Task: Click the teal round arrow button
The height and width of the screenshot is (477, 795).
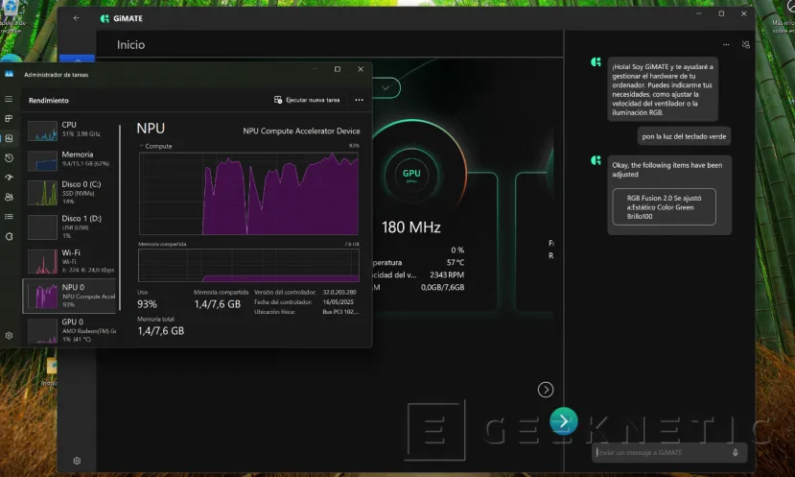Action: click(x=563, y=420)
